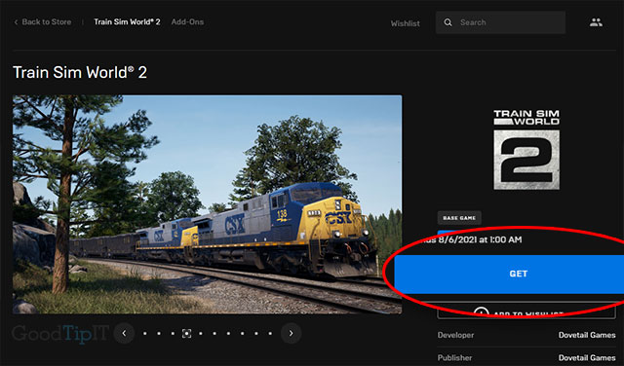Open the Wishlist link in header
The height and width of the screenshot is (366, 624).
tap(406, 23)
